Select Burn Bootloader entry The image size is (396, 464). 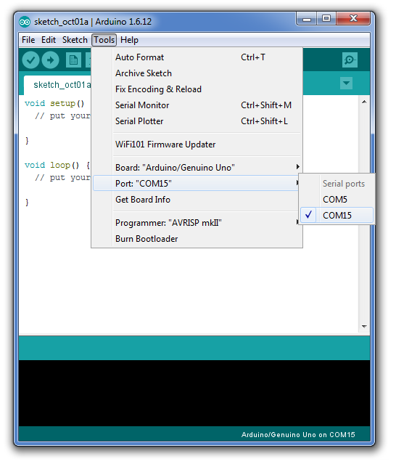[x=197, y=238]
